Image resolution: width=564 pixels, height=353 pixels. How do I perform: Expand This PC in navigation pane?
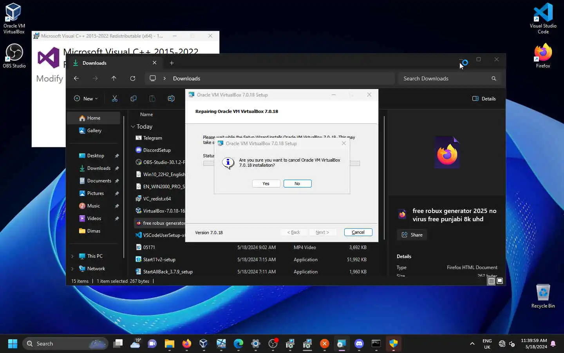[x=72, y=256]
